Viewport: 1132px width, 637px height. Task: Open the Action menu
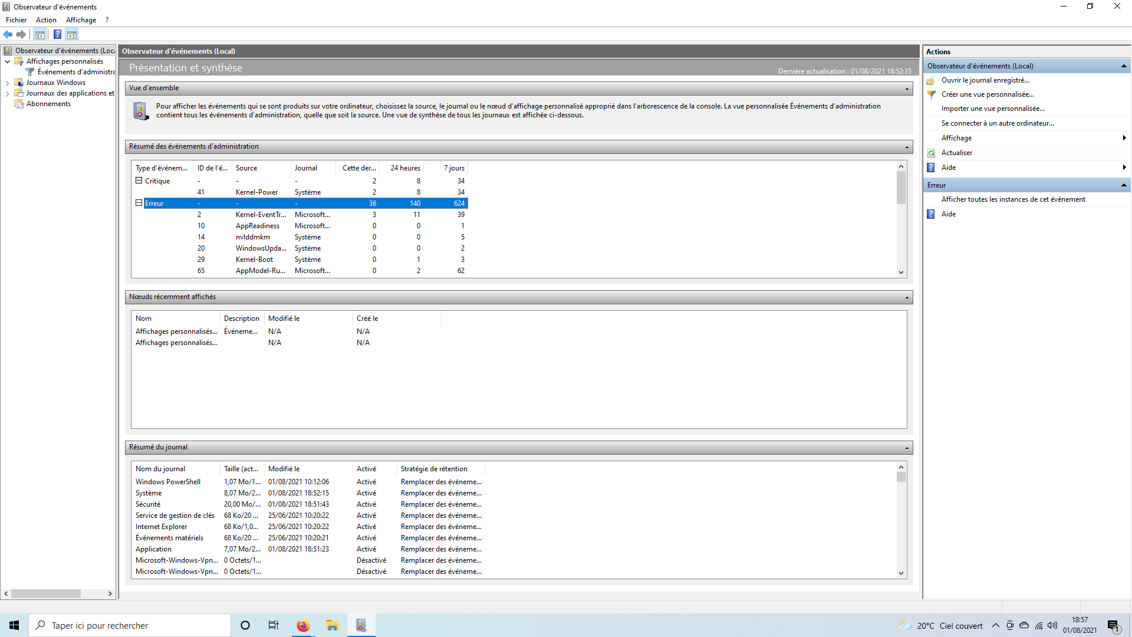click(x=46, y=20)
